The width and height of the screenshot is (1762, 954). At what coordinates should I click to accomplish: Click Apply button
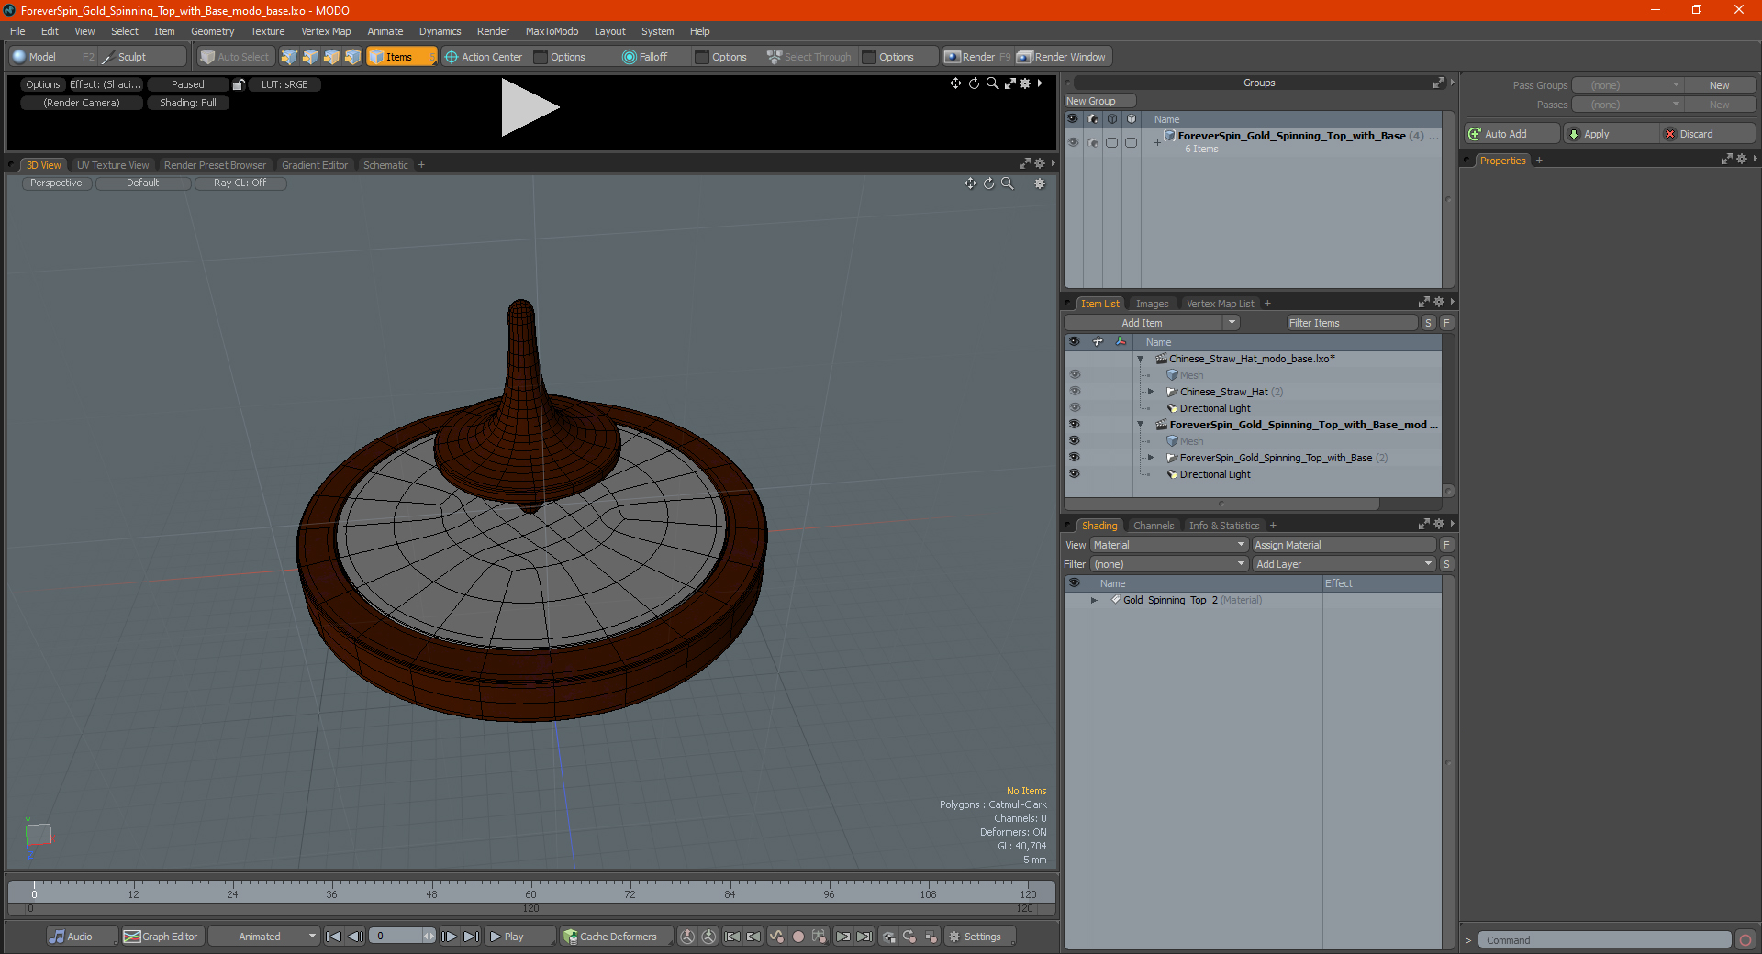1611,134
